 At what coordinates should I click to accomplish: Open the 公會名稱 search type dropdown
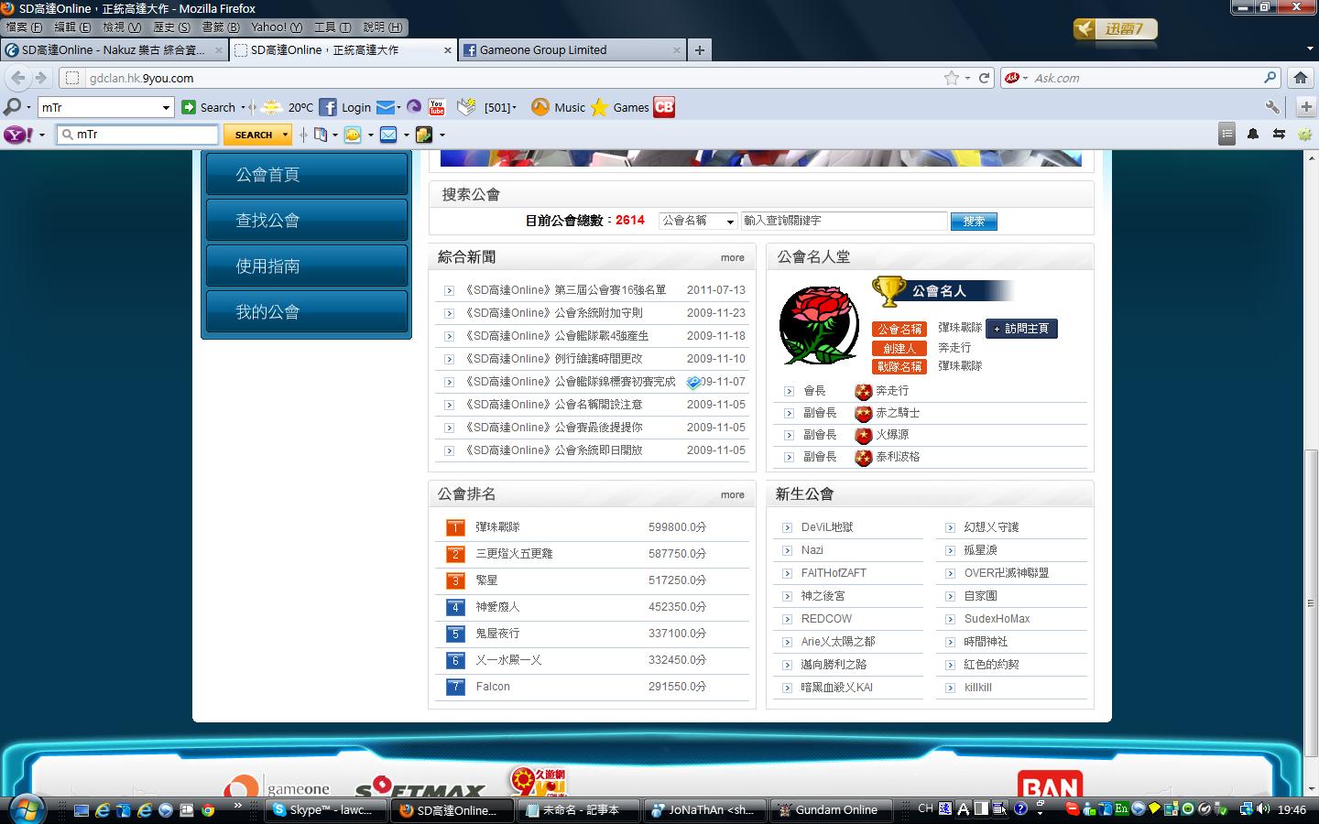[x=698, y=221]
